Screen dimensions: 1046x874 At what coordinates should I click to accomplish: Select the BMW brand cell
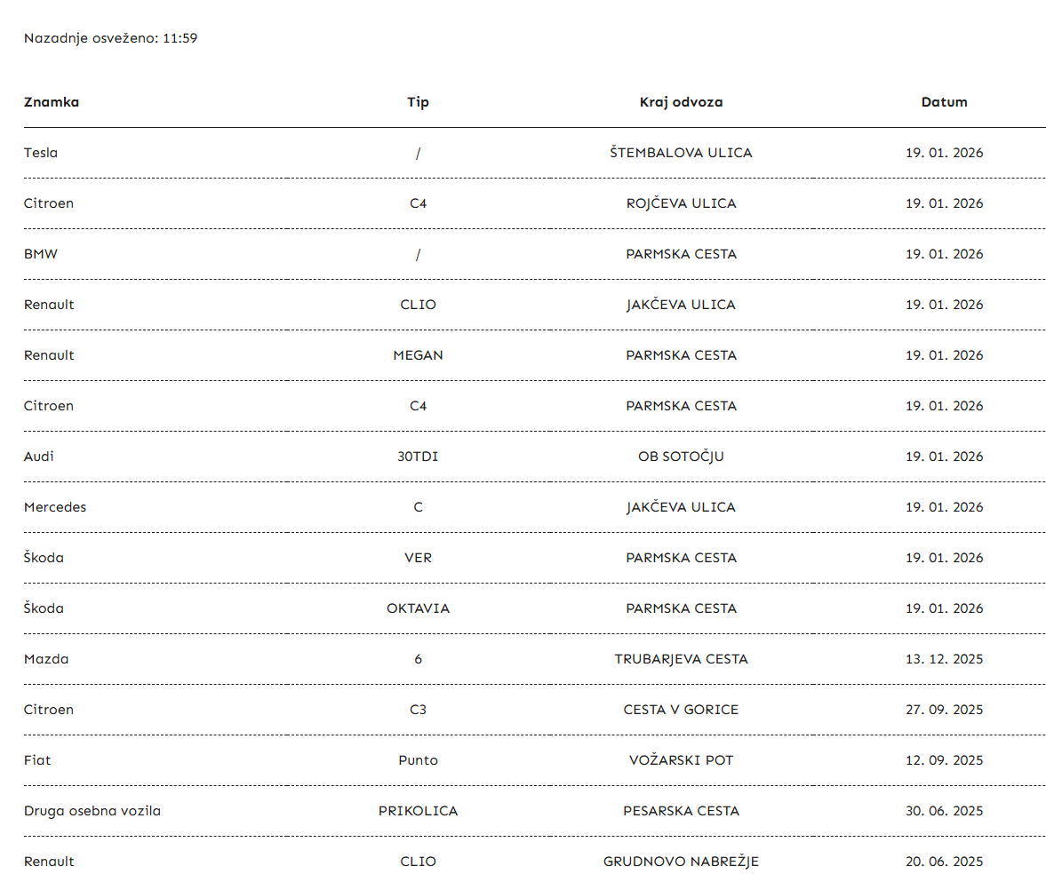41,254
